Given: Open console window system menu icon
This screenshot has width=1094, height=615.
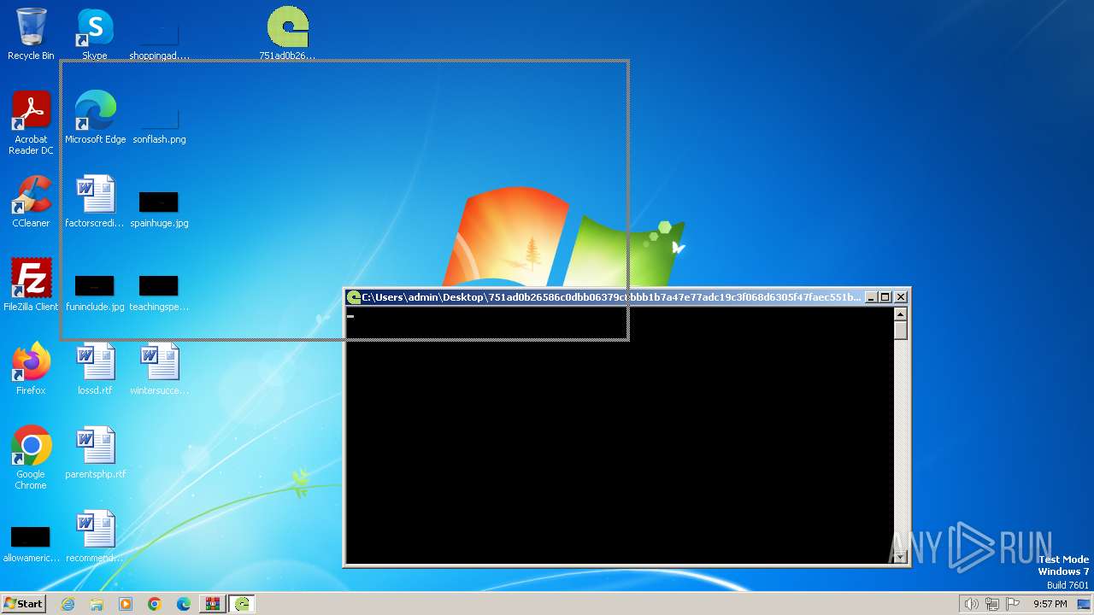Looking at the screenshot, I should click(x=353, y=297).
